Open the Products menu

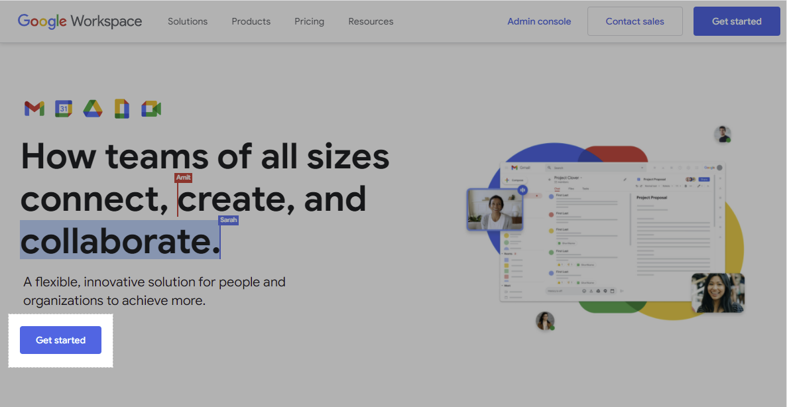point(251,21)
